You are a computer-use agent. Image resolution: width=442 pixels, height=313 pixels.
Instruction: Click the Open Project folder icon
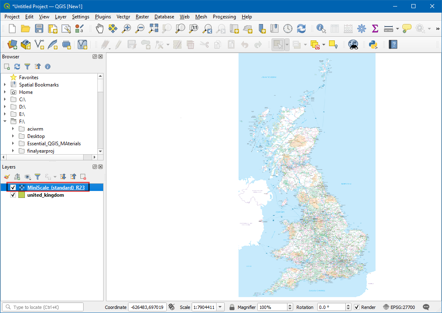click(26, 29)
